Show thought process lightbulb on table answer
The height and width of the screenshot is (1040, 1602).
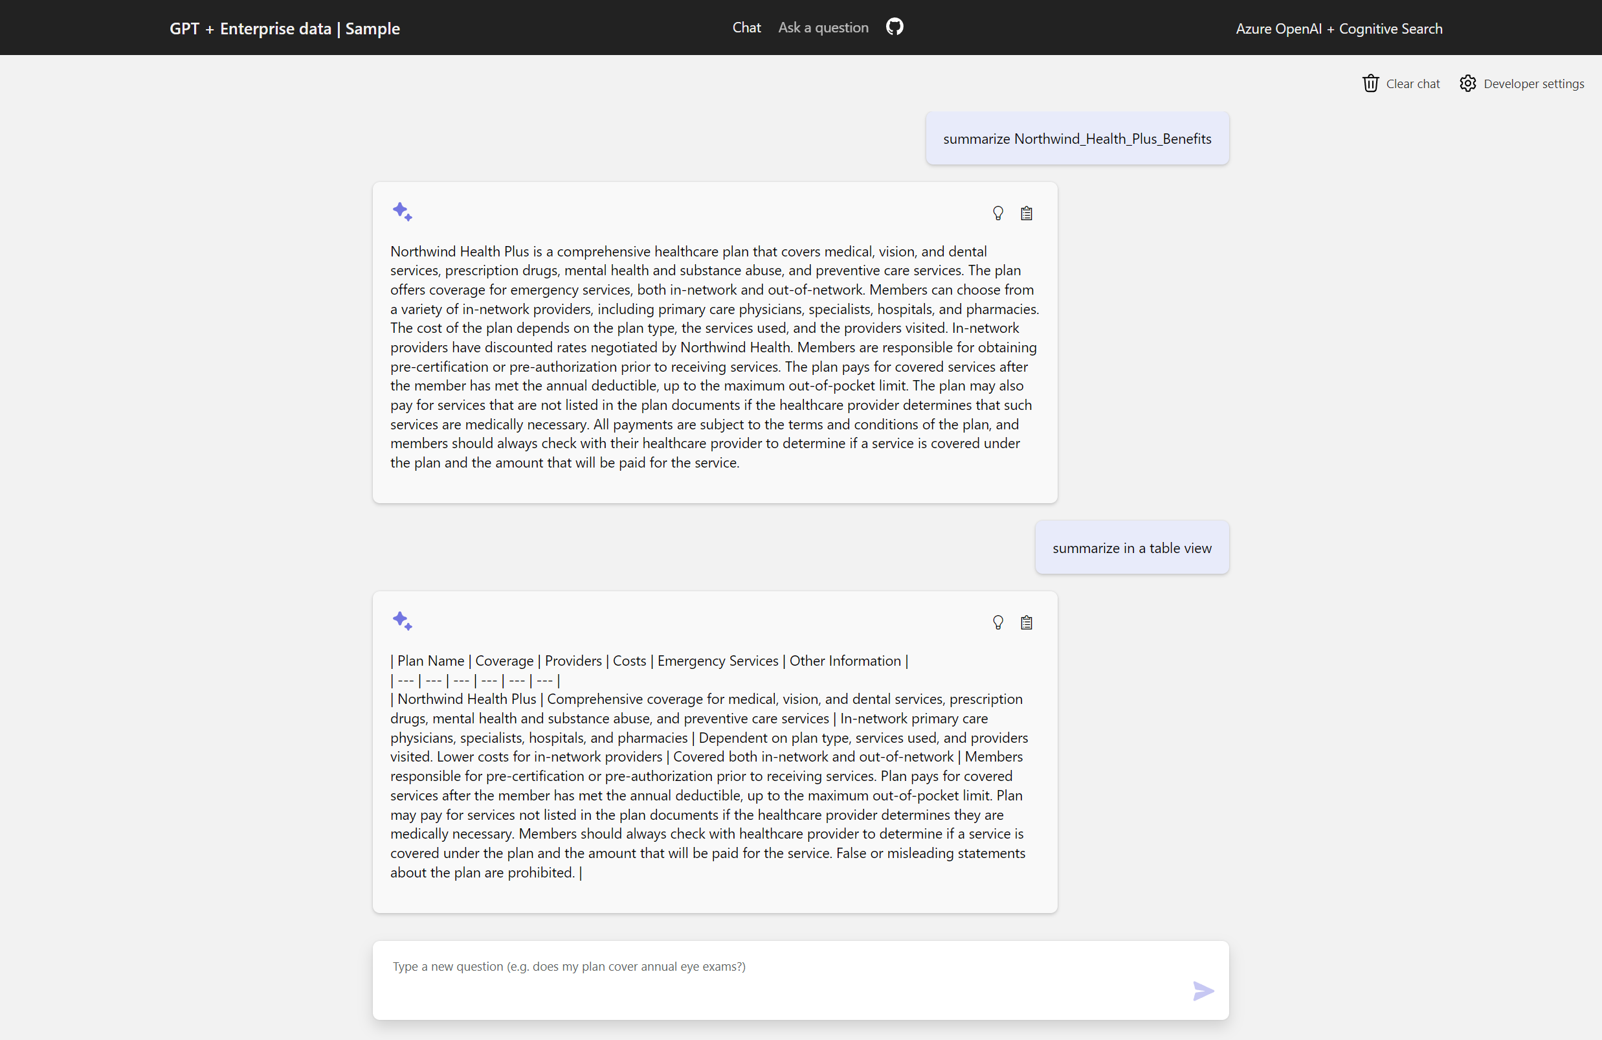(997, 622)
